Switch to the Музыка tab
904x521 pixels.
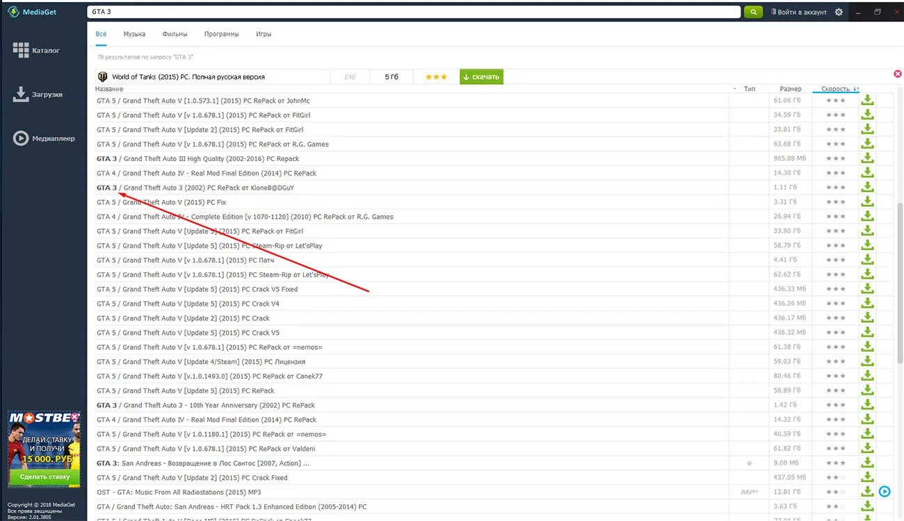tap(134, 34)
